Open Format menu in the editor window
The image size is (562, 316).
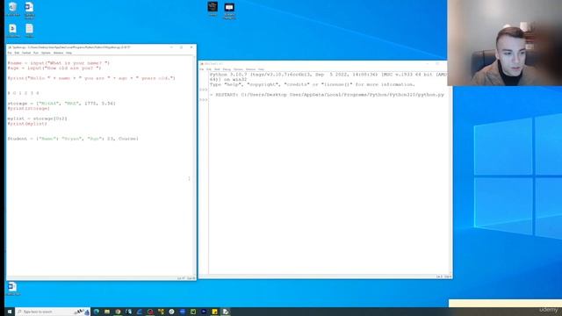tap(26, 53)
